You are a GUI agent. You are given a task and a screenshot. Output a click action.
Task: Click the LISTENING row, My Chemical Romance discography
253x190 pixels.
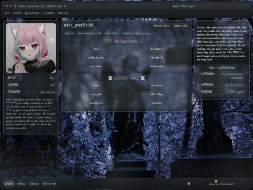point(222,76)
